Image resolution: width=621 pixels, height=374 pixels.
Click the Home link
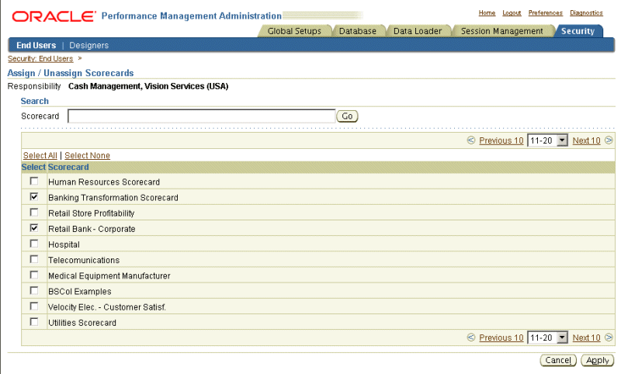click(487, 13)
